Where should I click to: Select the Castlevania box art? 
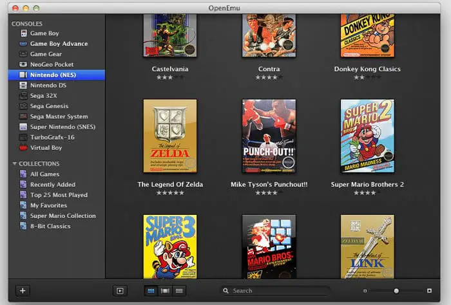170,35
